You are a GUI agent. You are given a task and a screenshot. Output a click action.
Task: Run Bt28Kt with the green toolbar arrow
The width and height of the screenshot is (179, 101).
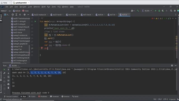tap(156, 11)
